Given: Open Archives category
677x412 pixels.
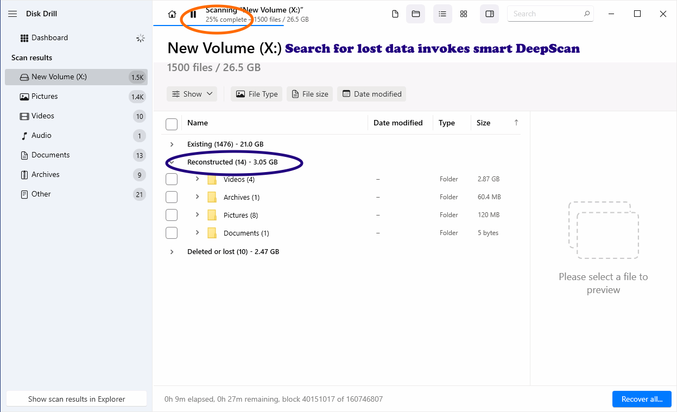Looking at the screenshot, I should pyautogui.click(x=76, y=175).
